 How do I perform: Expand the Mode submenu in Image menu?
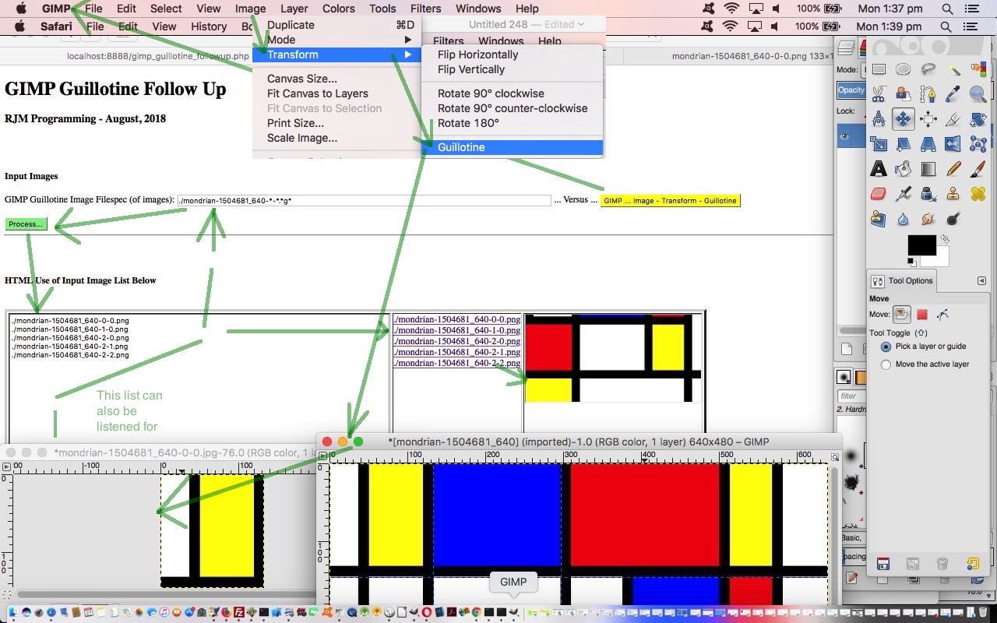(336, 40)
